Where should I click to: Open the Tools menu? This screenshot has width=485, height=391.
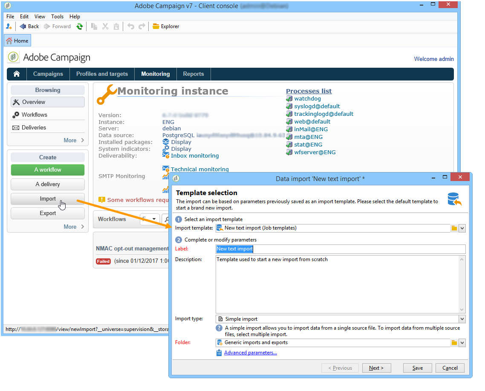(x=57, y=17)
